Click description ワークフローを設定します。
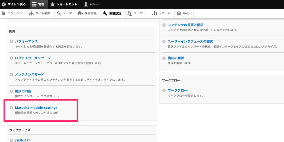Image resolution: width=284 pixels, height=142 pixels. tap(186, 96)
